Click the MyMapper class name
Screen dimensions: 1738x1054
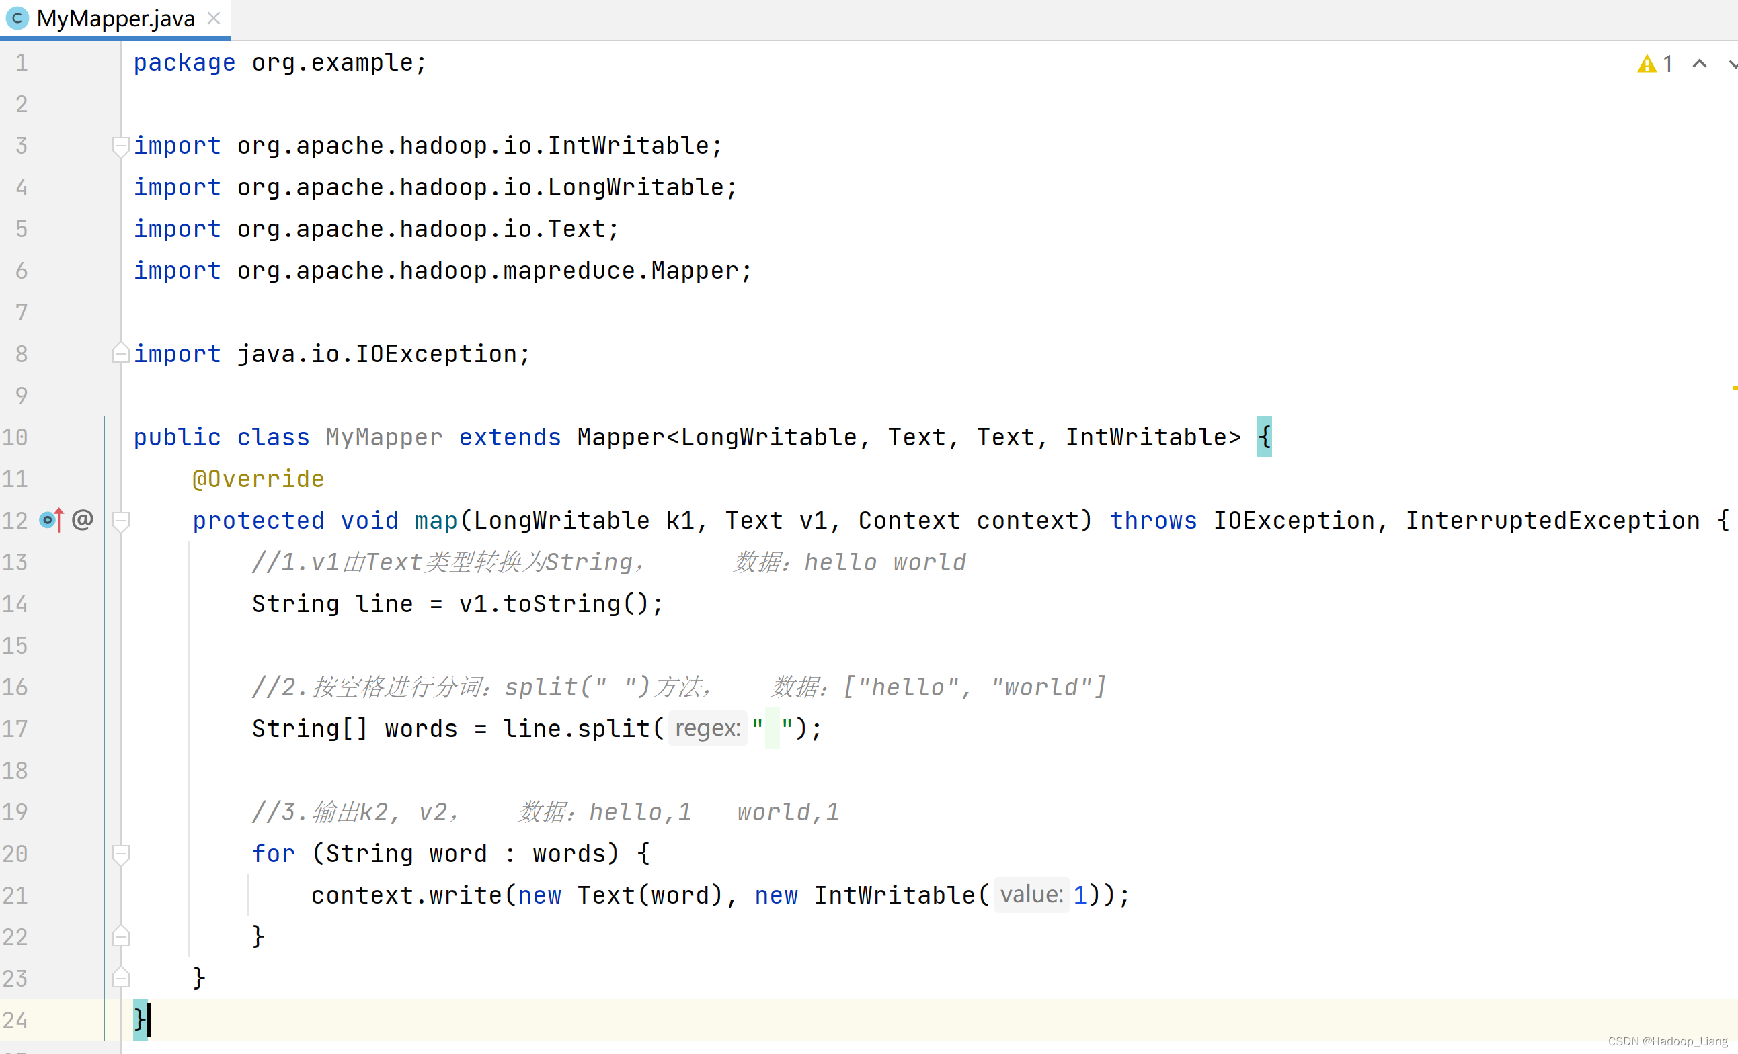click(384, 437)
